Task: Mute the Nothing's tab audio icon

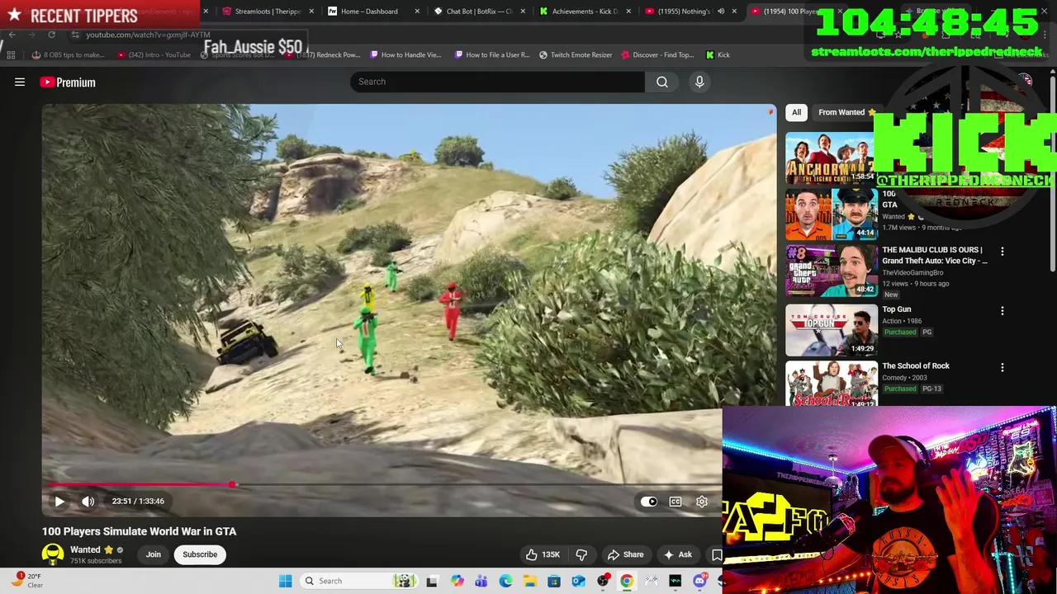Action: click(x=721, y=12)
